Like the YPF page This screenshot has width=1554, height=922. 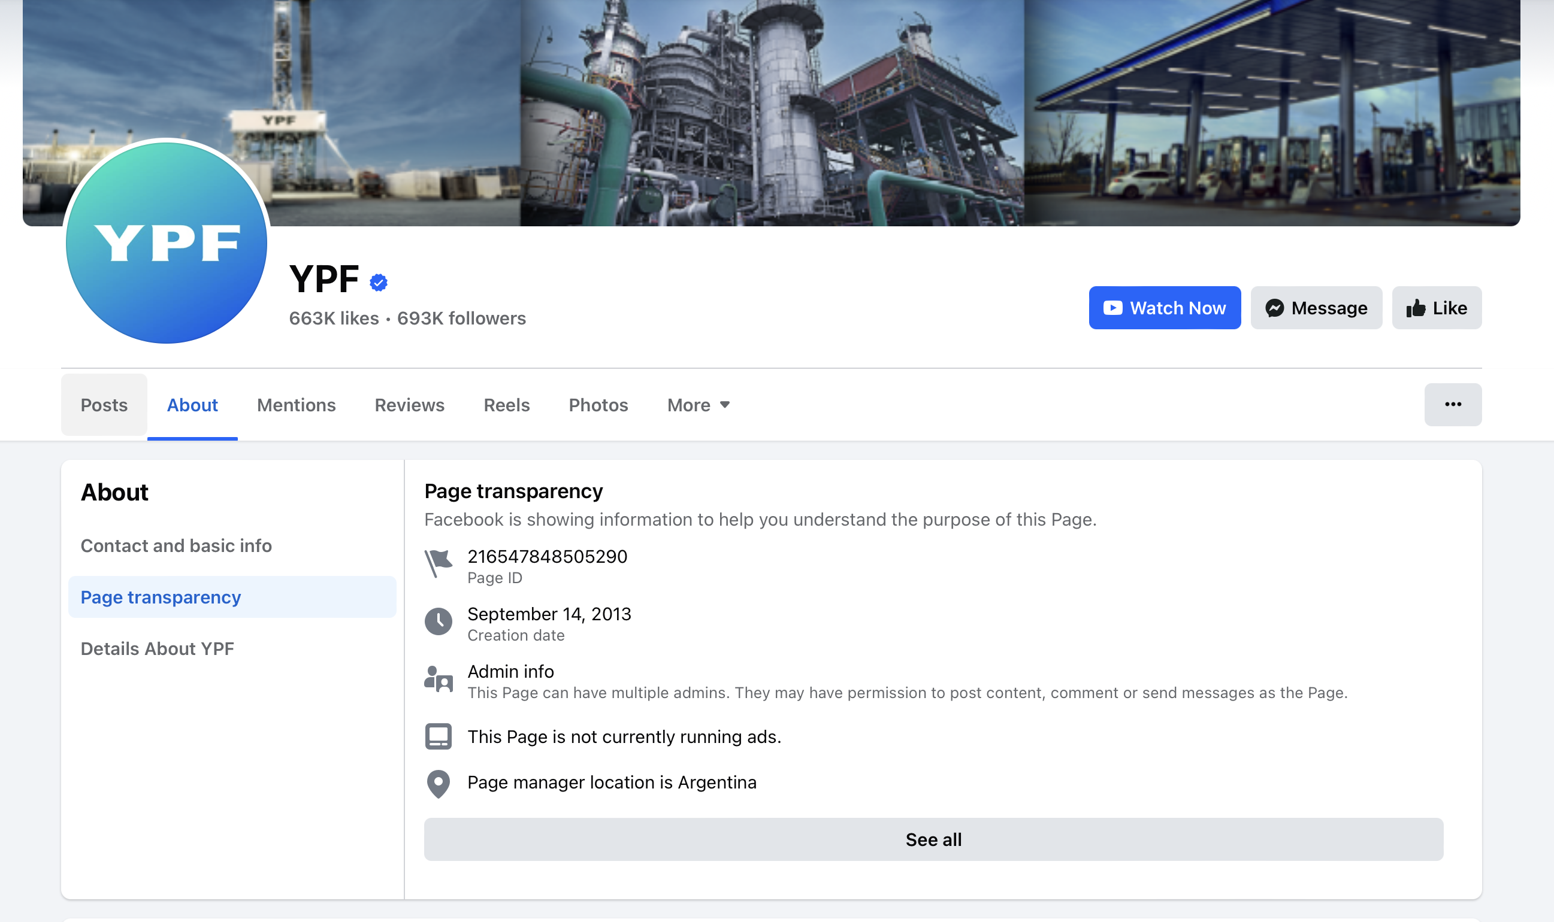(1436, 308)
